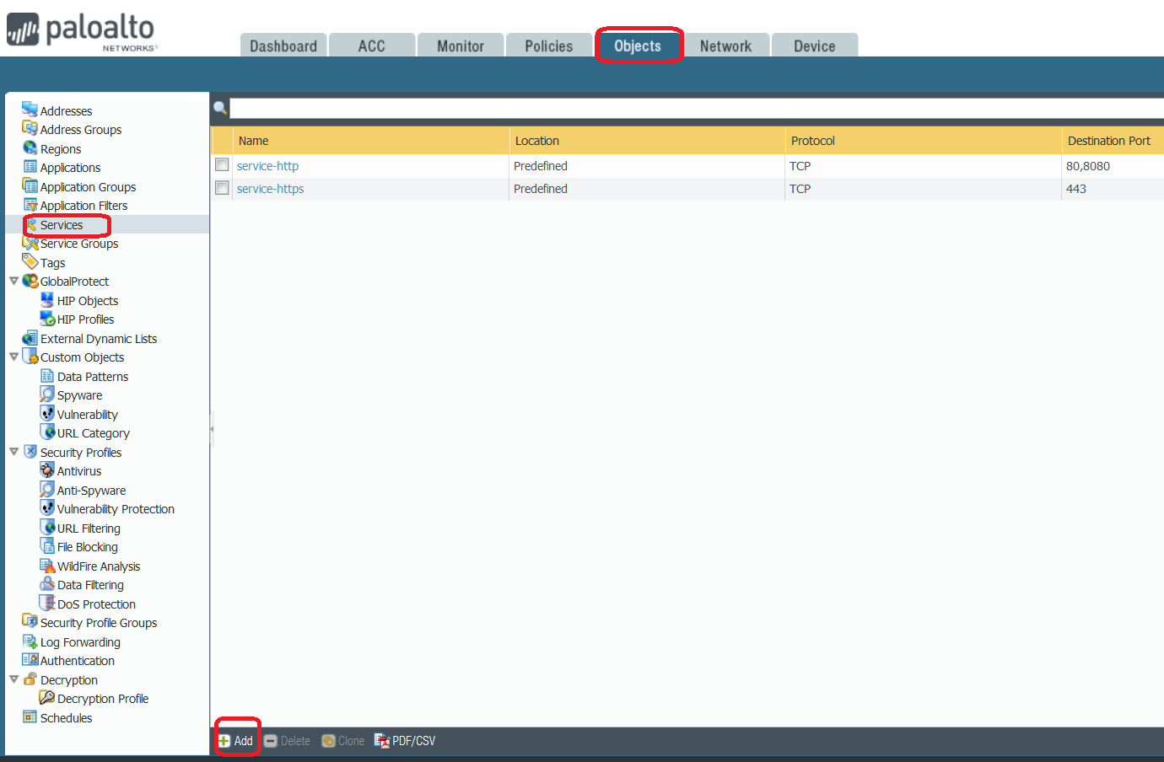Click the URL Category icon
Image resolution: width=1164 pixels, height=762 pixels.
47,432
